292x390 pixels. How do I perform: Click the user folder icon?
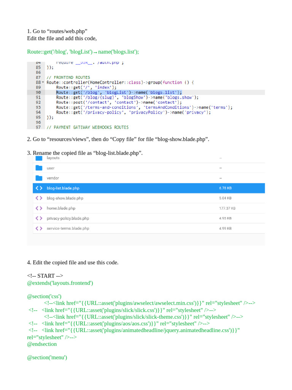(x=39, y=168)
